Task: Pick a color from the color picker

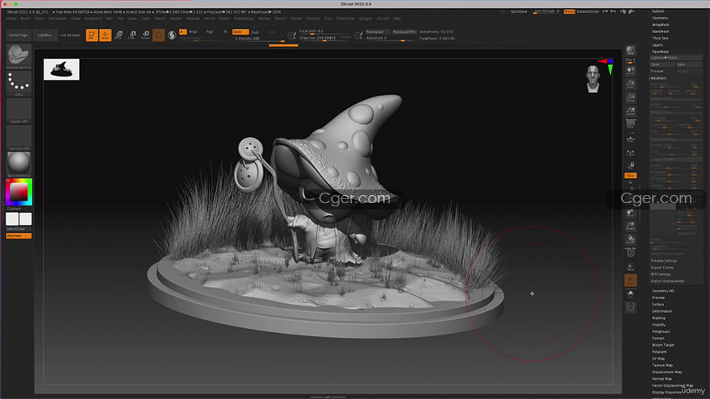Action: pos(19,192)
